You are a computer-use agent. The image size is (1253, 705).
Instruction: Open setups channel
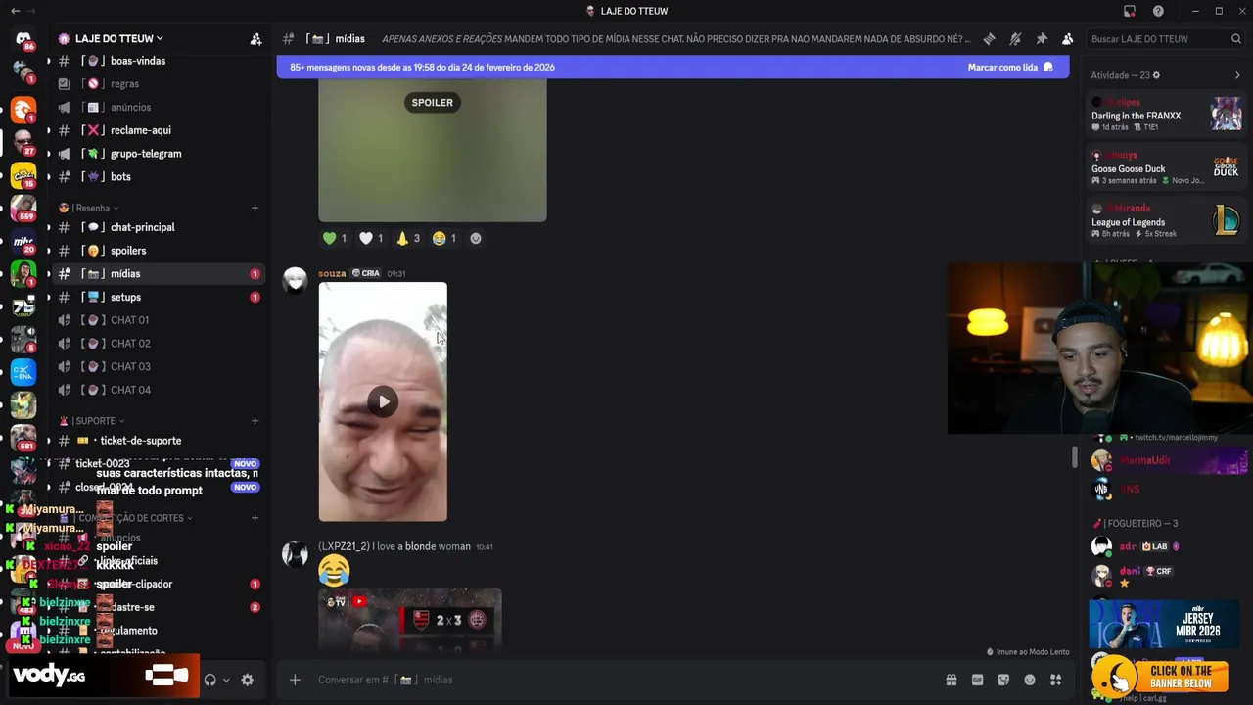[157, 297]
